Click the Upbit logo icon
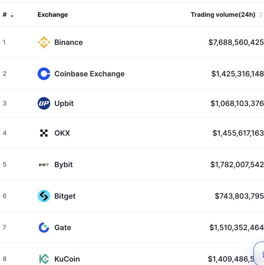This screenshot has width=264, height=265. (x=44, y=103)
